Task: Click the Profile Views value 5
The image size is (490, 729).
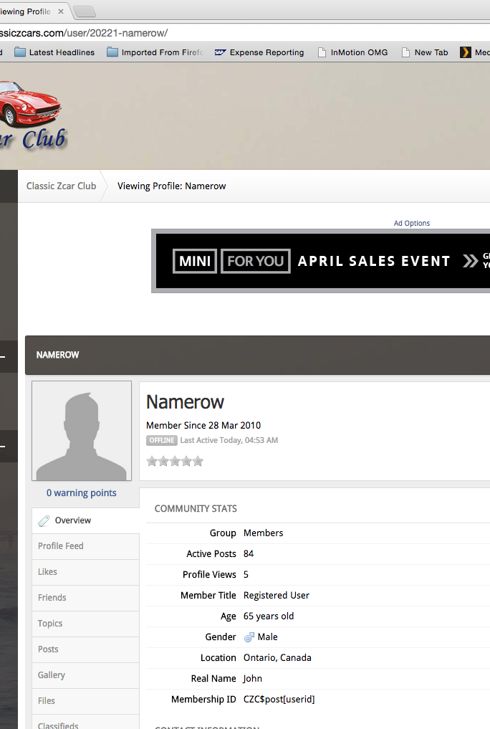Action: coord(246,575)
